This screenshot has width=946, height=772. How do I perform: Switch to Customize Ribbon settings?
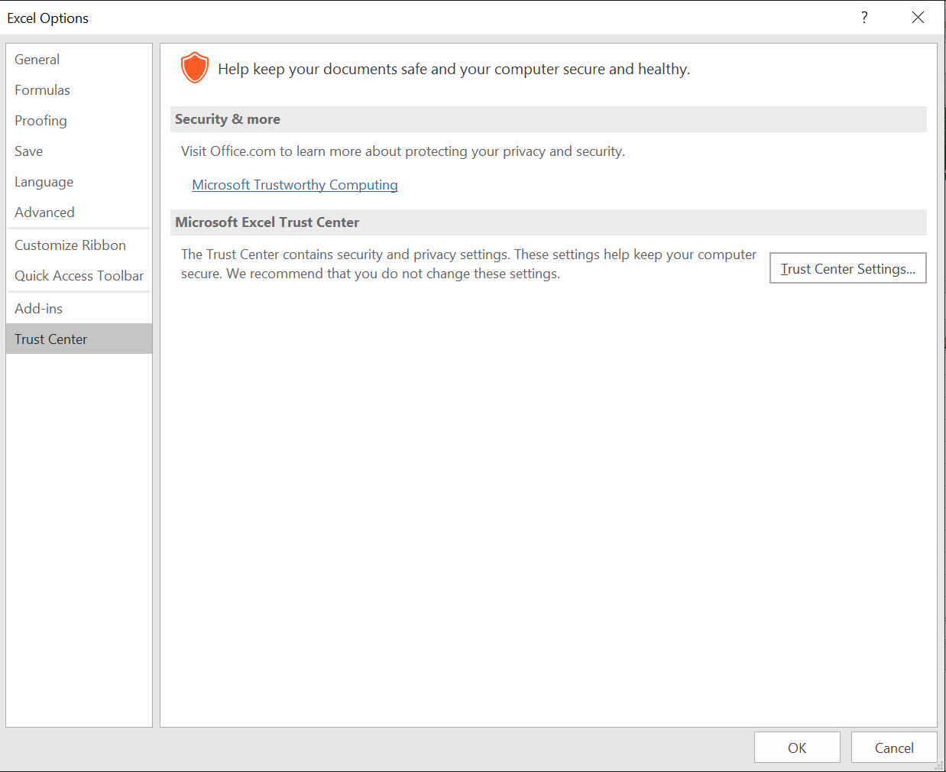(x=79, y=245)
